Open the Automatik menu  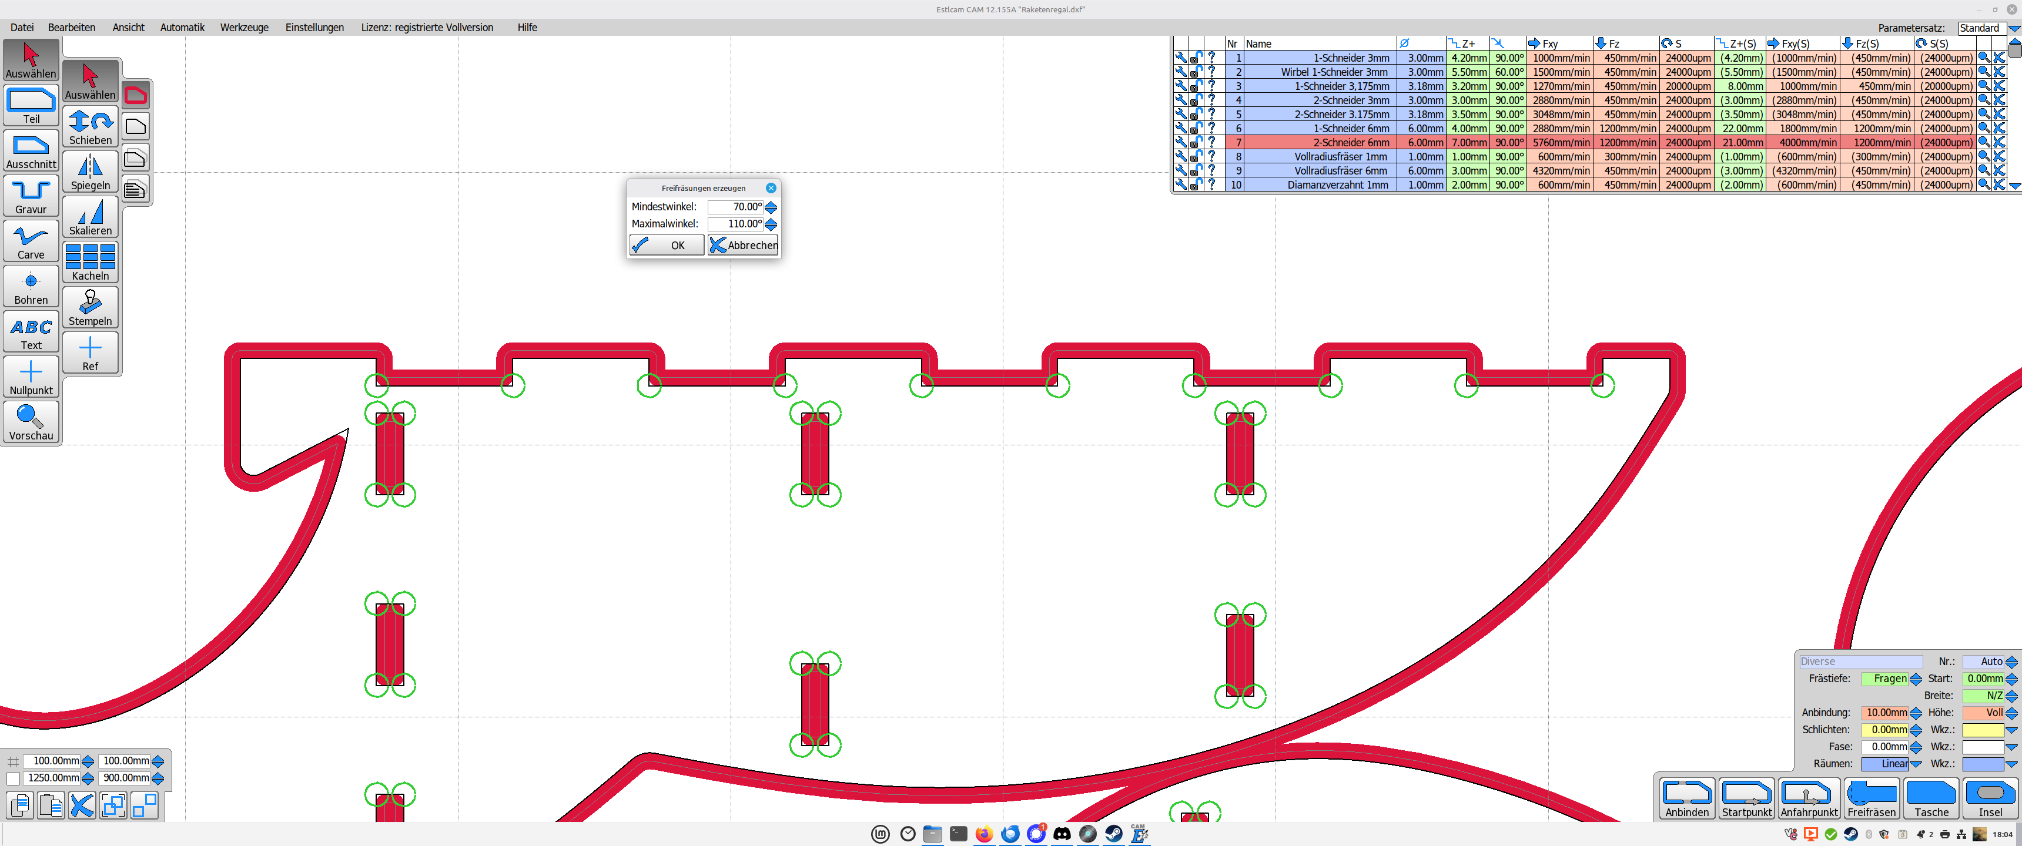[182, 28]
